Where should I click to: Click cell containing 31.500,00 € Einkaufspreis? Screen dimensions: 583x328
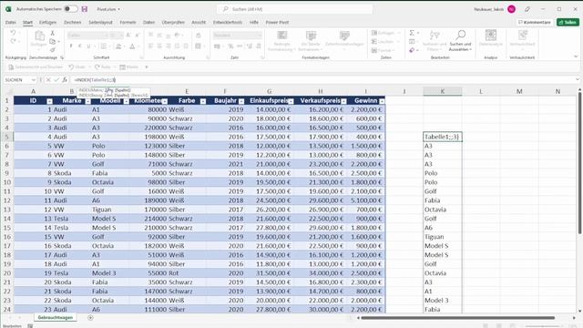270,273
